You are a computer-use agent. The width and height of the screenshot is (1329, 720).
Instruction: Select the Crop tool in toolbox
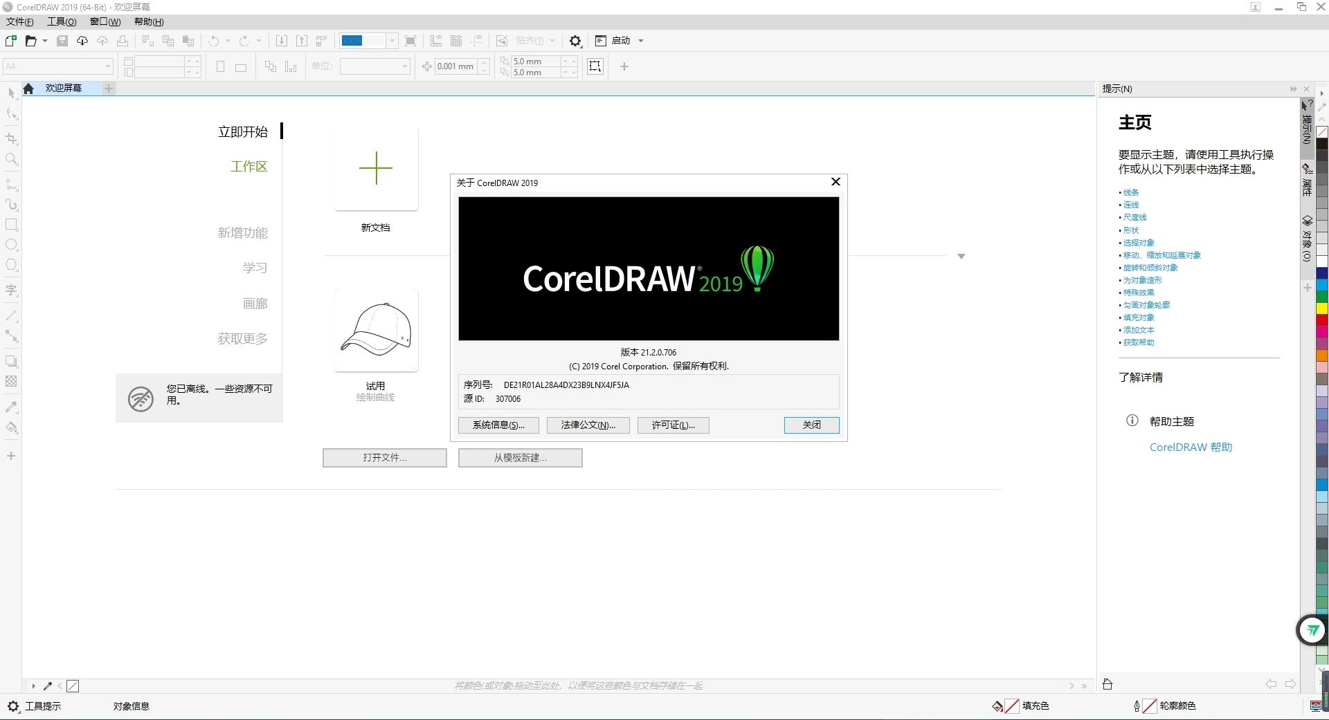click(x=11, y=138)
